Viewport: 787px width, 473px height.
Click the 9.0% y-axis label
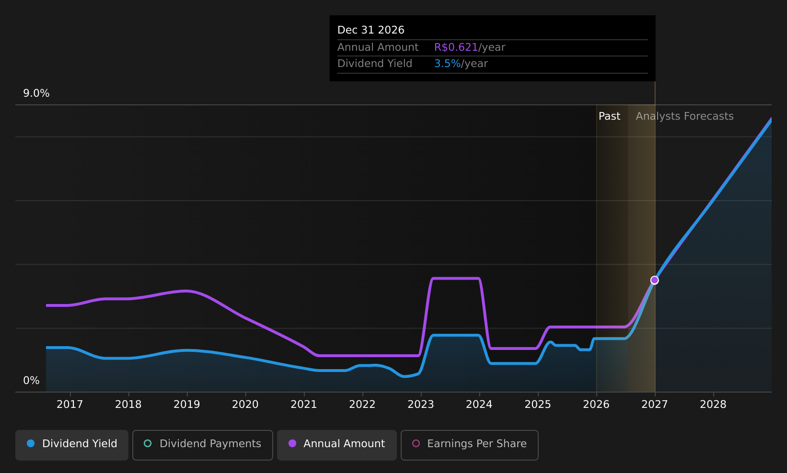pyautogui.click(x=36, y=93)
